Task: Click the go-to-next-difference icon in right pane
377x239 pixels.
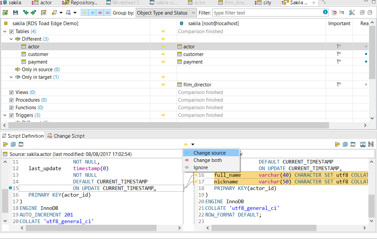Action: 363,144
